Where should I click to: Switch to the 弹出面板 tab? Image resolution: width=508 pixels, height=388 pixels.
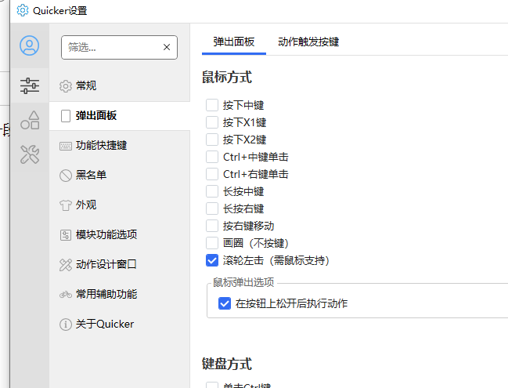click(234, 42)
